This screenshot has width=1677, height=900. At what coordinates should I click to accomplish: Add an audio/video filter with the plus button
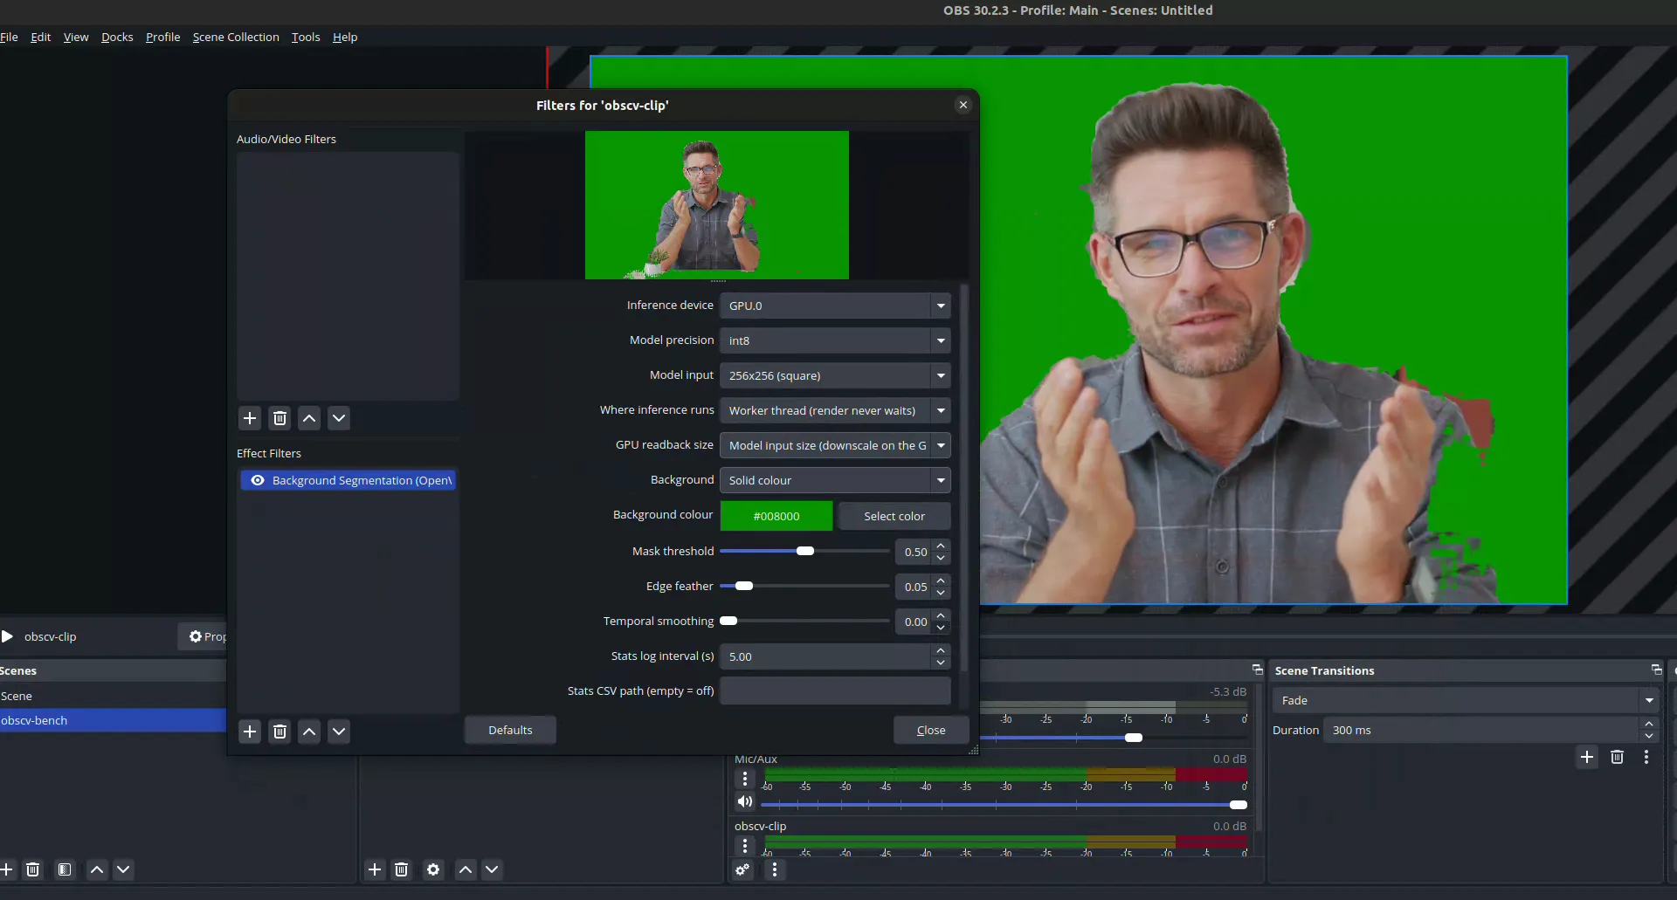pos(250,418)
